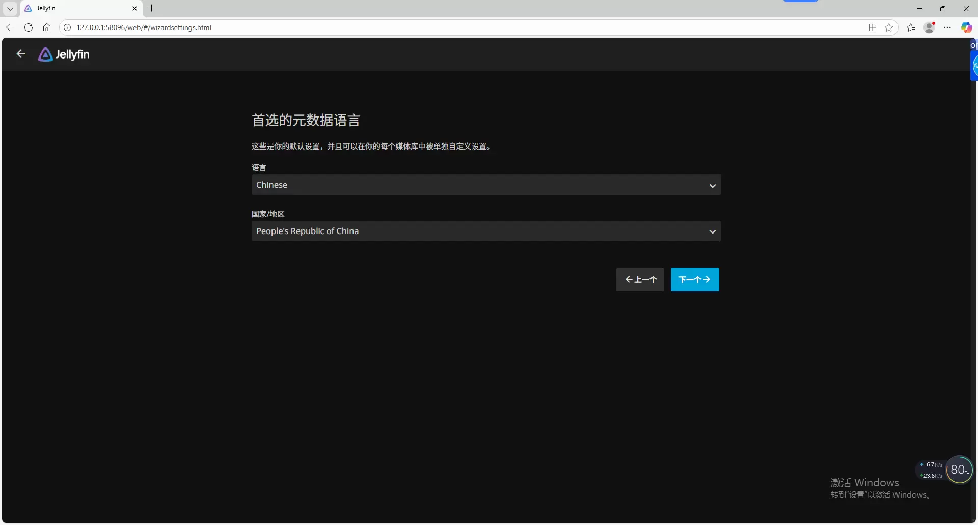Click the browser home icon
This screenshot has height=525, width=978.
(47, 27)
